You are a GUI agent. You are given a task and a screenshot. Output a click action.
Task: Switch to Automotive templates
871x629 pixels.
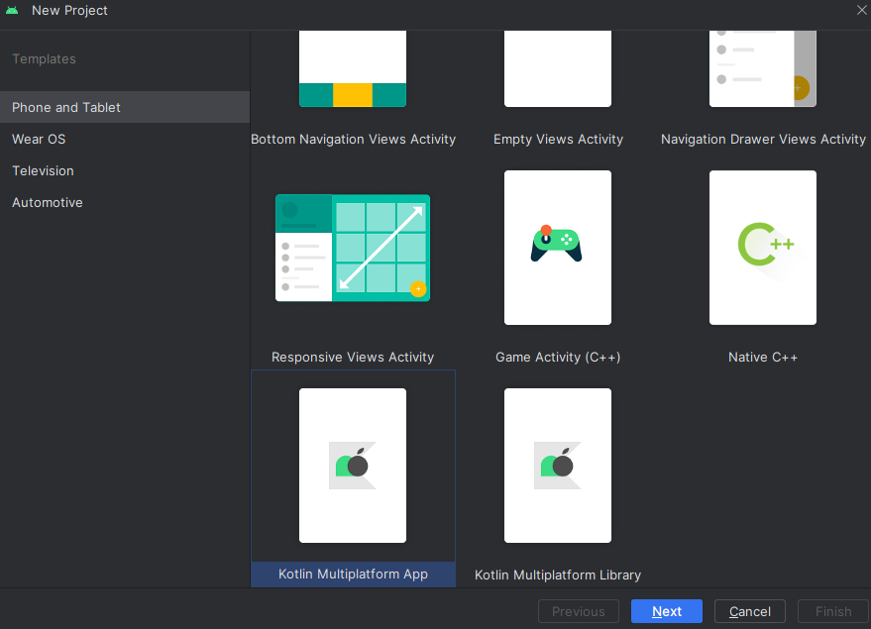pos(48,202)
